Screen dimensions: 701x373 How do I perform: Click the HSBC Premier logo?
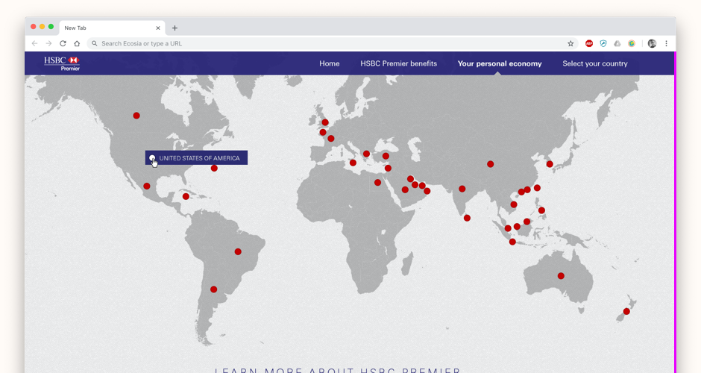tap(62, 63)
